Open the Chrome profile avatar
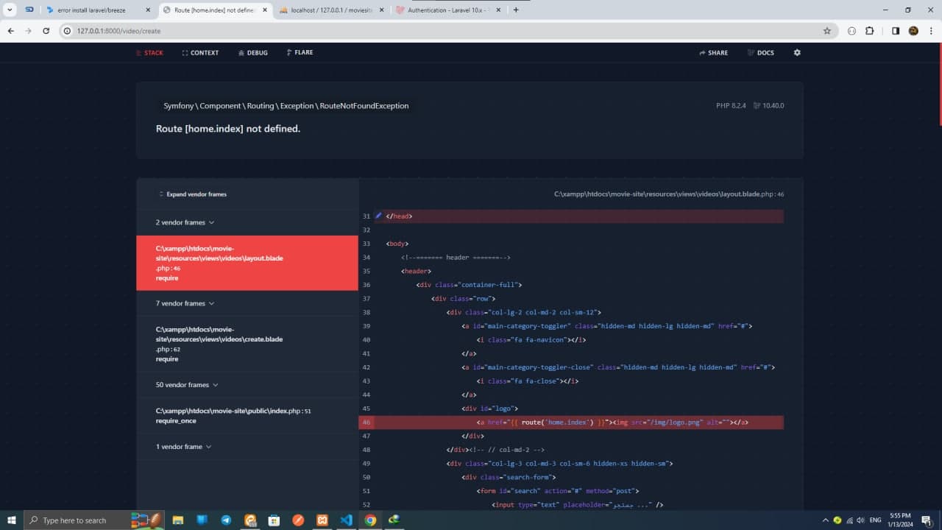The height and width of the screenshot is (530, 942). 913,31
